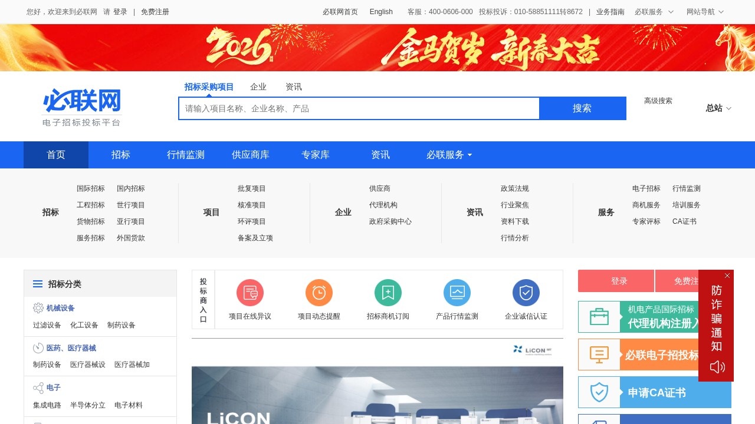Open 招标商机订阅 via its calendar icon
This screenshot has width=755, height=424.
click(388, 293)
